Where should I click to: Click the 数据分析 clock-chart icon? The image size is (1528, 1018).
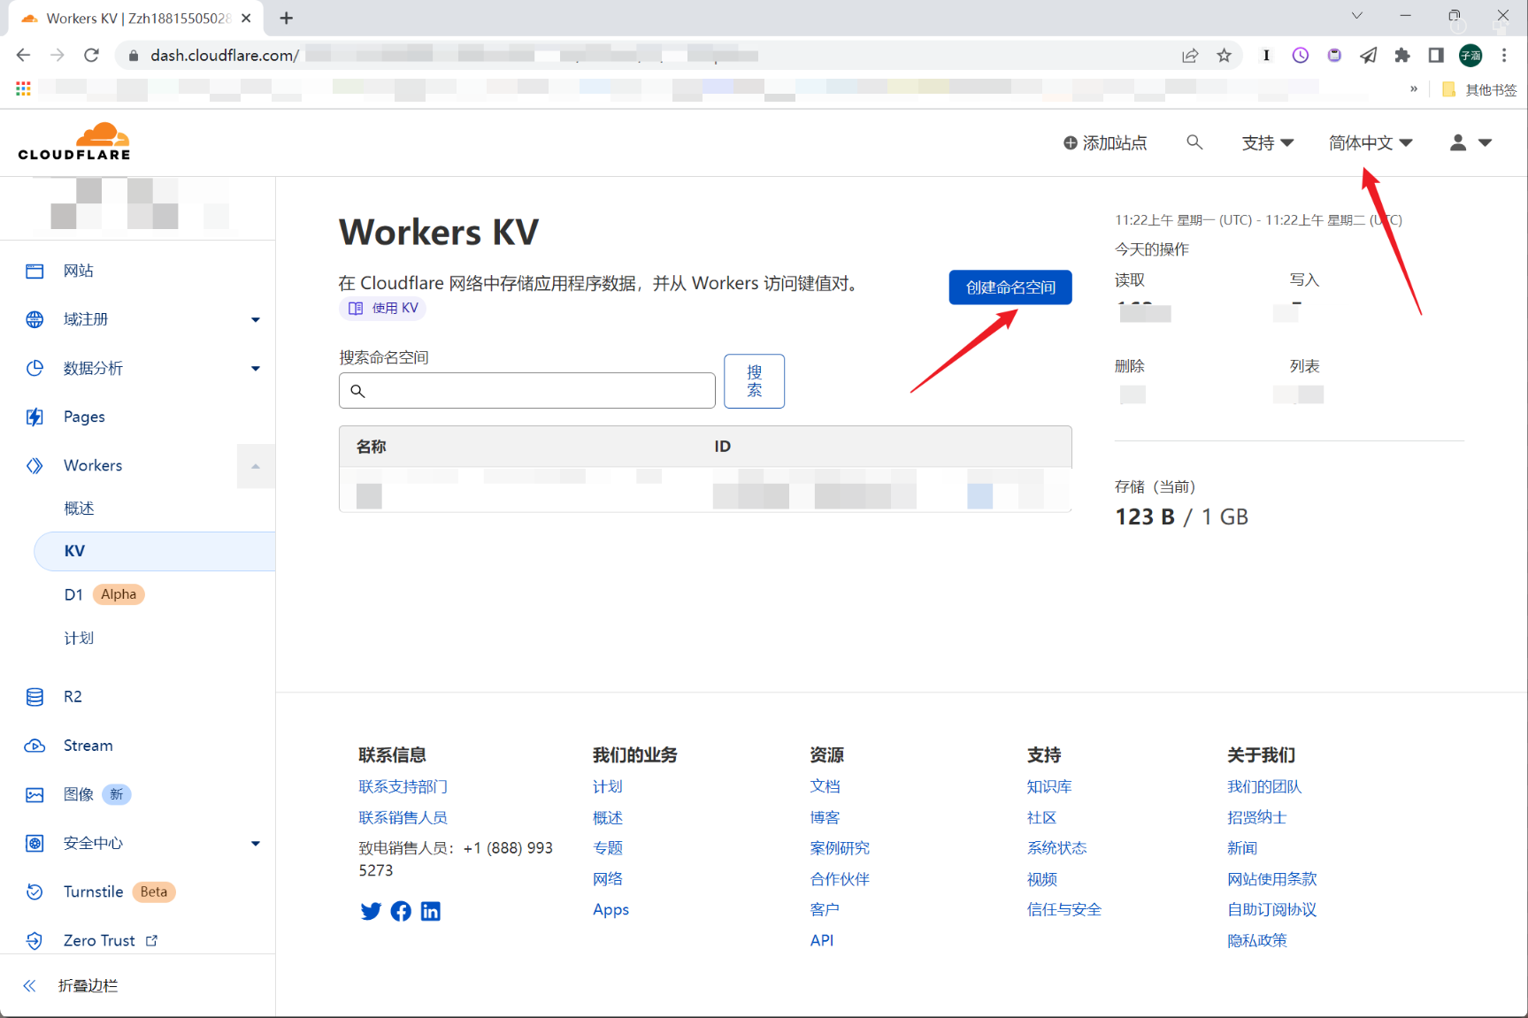[35, 368]
